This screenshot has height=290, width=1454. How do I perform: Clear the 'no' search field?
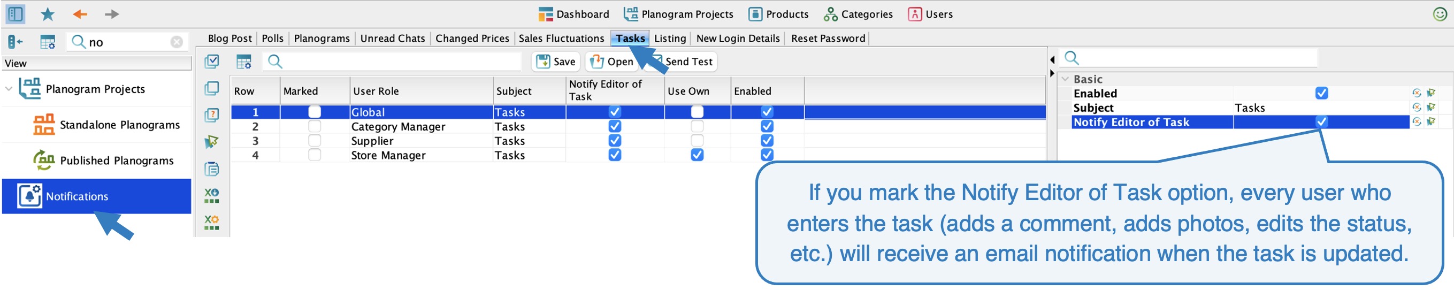(177, 42)
